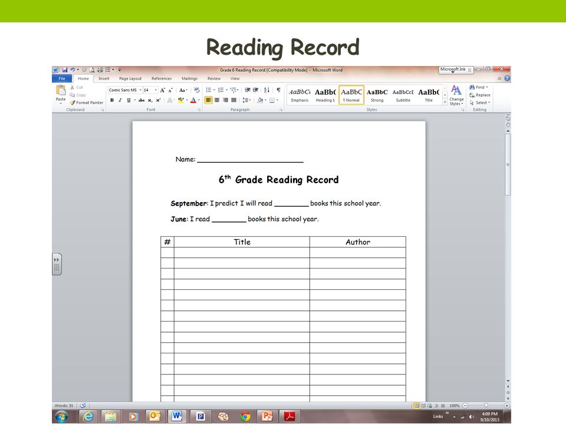Apply the Strong style
Viewport: 566px width, 424px height.
click(x=377, y=95)
